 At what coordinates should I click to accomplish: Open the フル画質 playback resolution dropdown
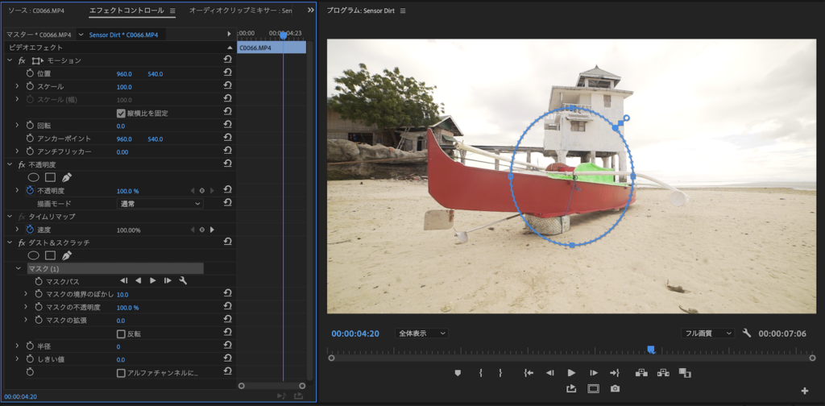coord(707,333)
